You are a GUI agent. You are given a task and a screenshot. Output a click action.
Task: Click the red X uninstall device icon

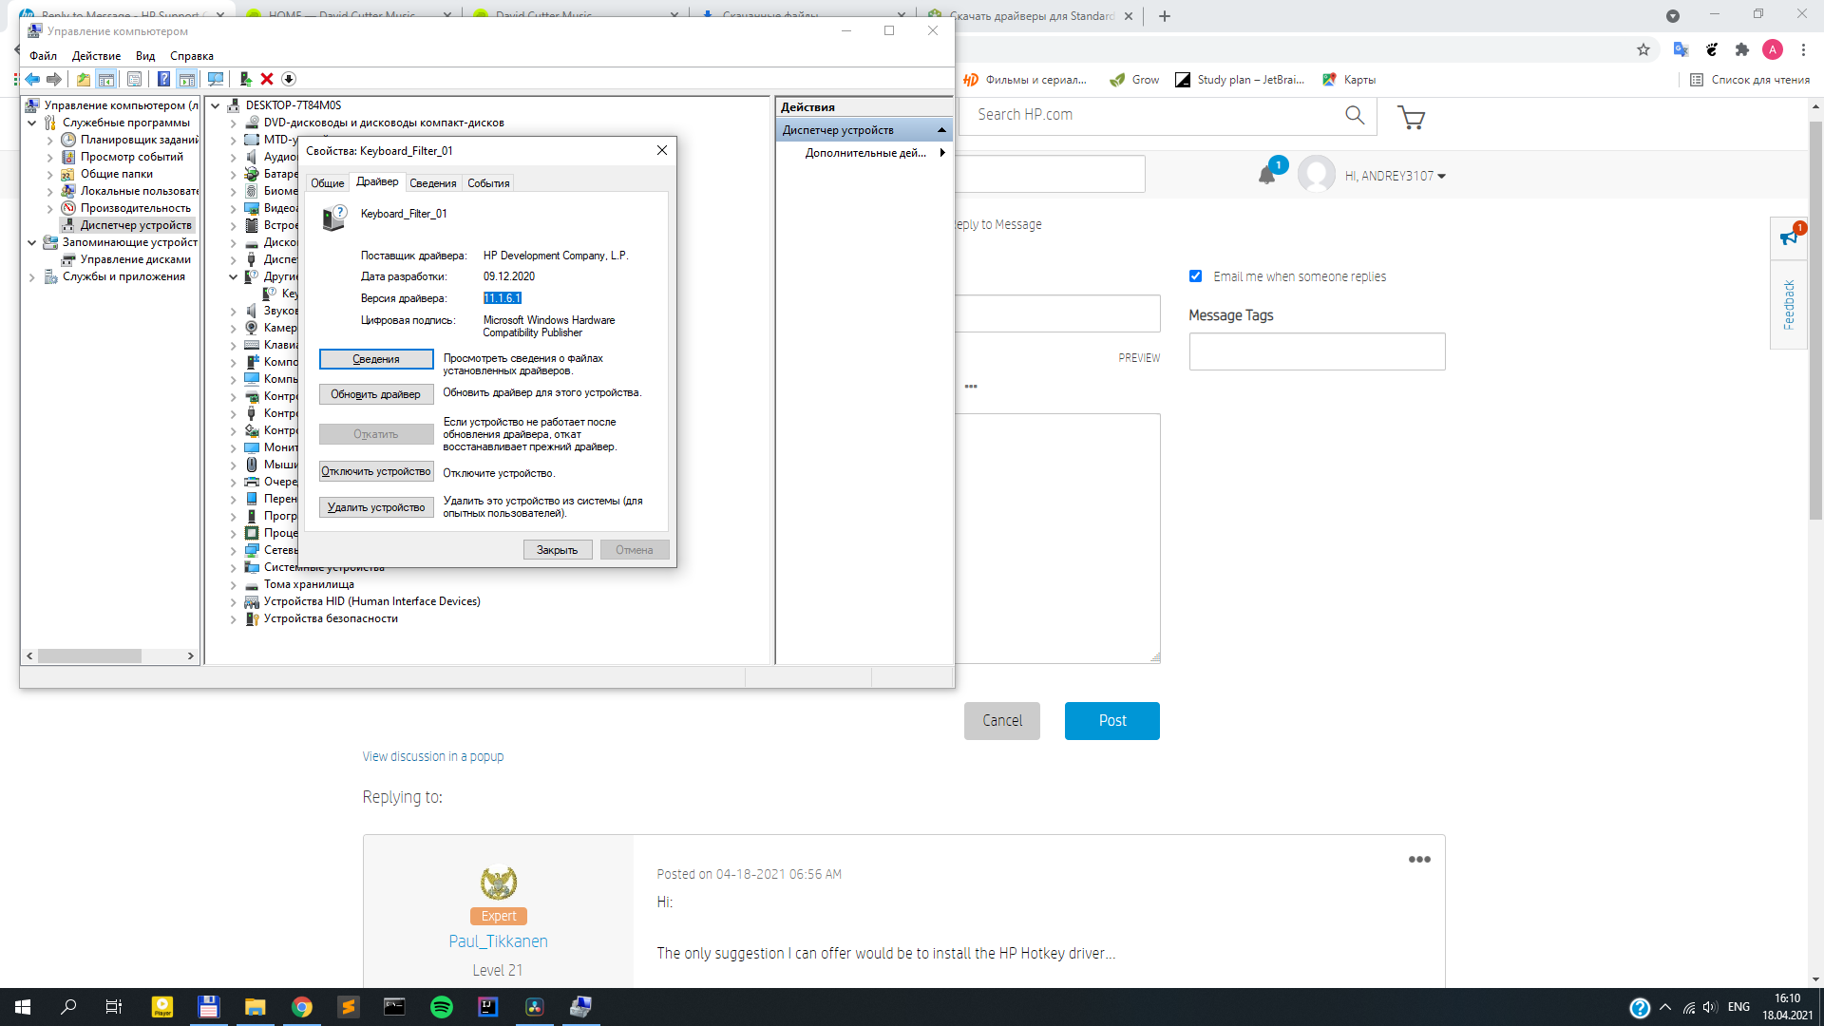pos(267,80)
